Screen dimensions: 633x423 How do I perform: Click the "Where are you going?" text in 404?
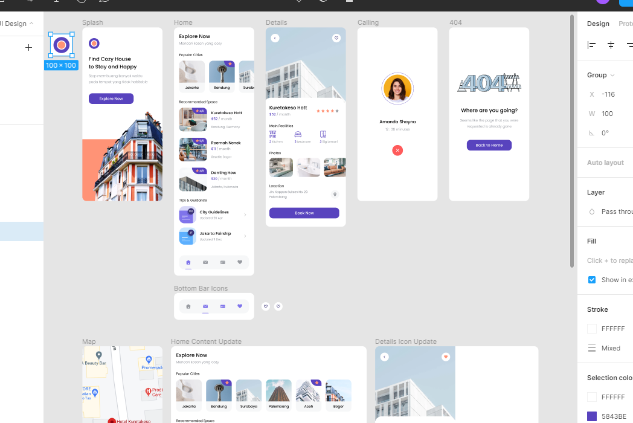click(489, 111)
